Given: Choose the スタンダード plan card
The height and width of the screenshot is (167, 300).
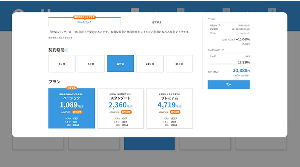Looking at the screenshot, I should point(121,108).
